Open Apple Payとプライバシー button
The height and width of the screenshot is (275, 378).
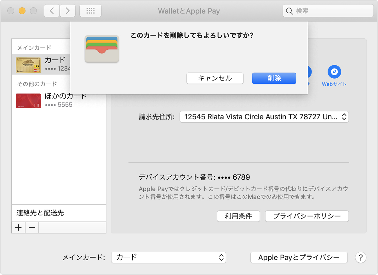point(299,257)
